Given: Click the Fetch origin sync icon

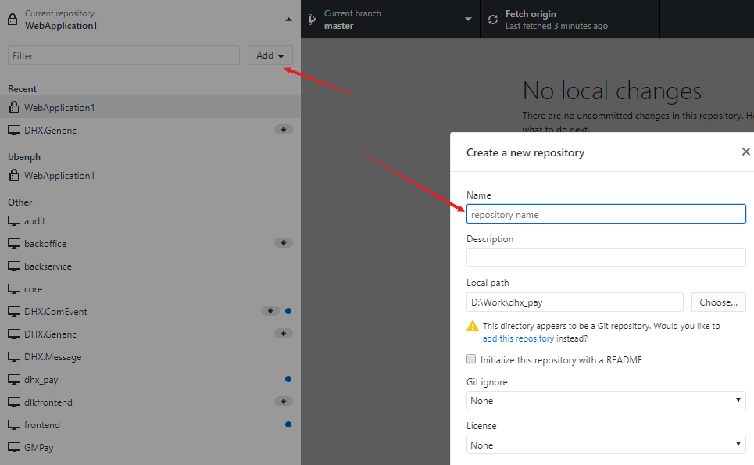Looking at the screenshot, I should click(x=493, y=20).
